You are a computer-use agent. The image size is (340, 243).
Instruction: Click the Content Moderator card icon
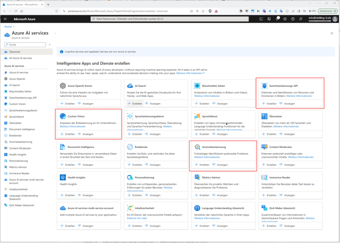[264, 147]
